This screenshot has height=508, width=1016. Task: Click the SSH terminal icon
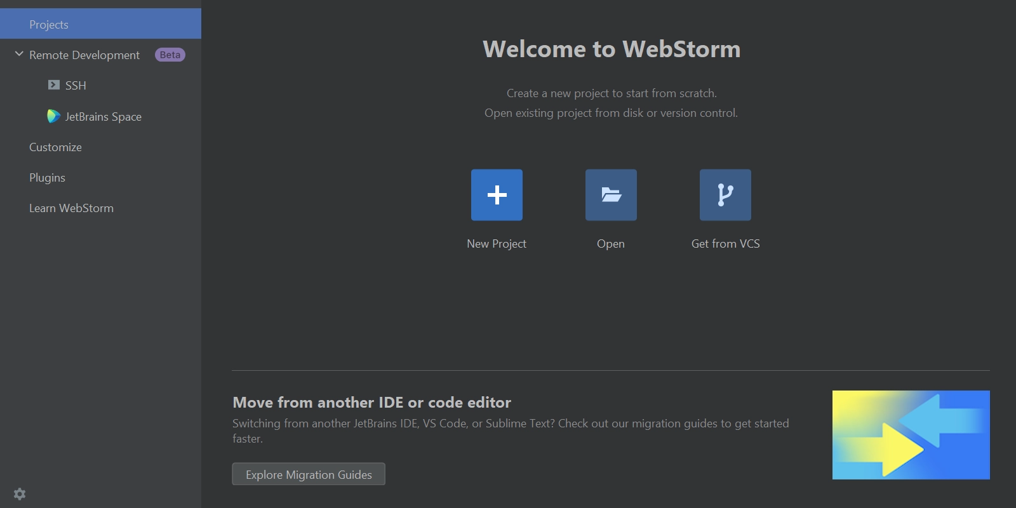tap(54, 84)
